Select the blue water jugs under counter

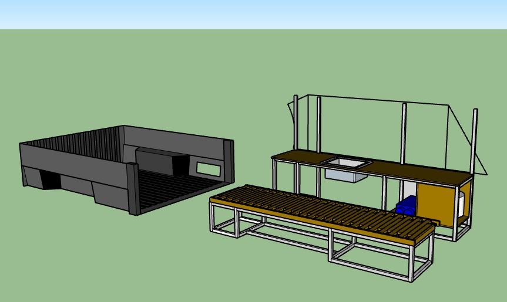coord(406,205)
